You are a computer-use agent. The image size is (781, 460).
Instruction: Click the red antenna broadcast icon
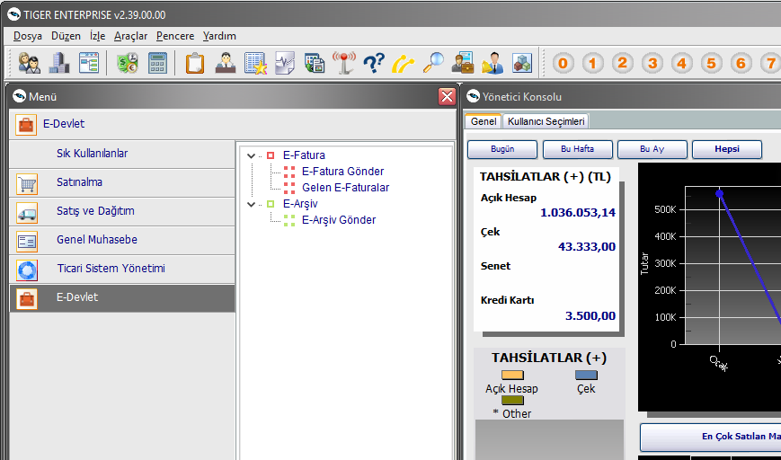(x=344, y=63)
